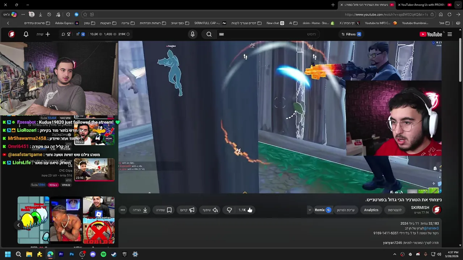Open the New chat bookmark
Viewport: 463px width, 260px height.
275,23
